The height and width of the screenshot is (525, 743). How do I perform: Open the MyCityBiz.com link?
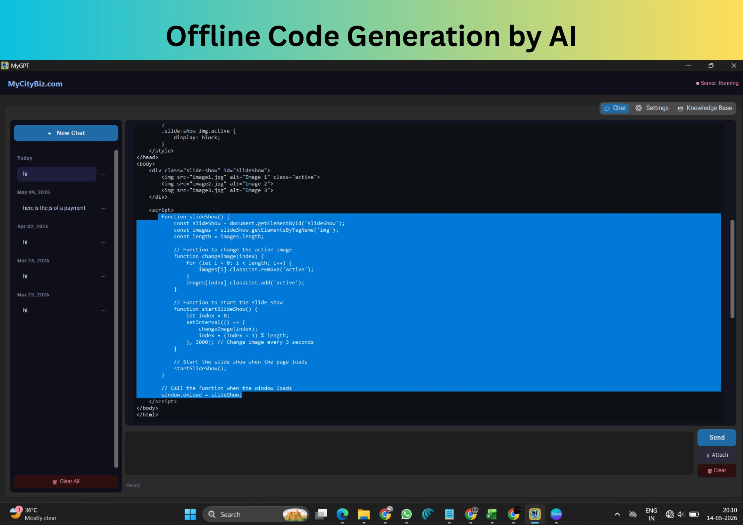pos(35,84)
